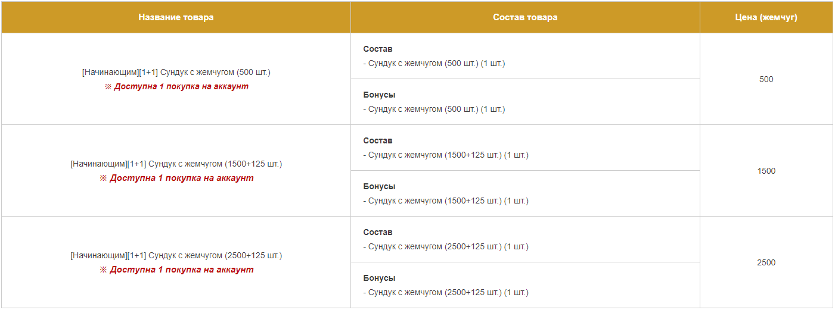Click the price value 500
Screen dimensions: 835x310
[x=766, y=79]
